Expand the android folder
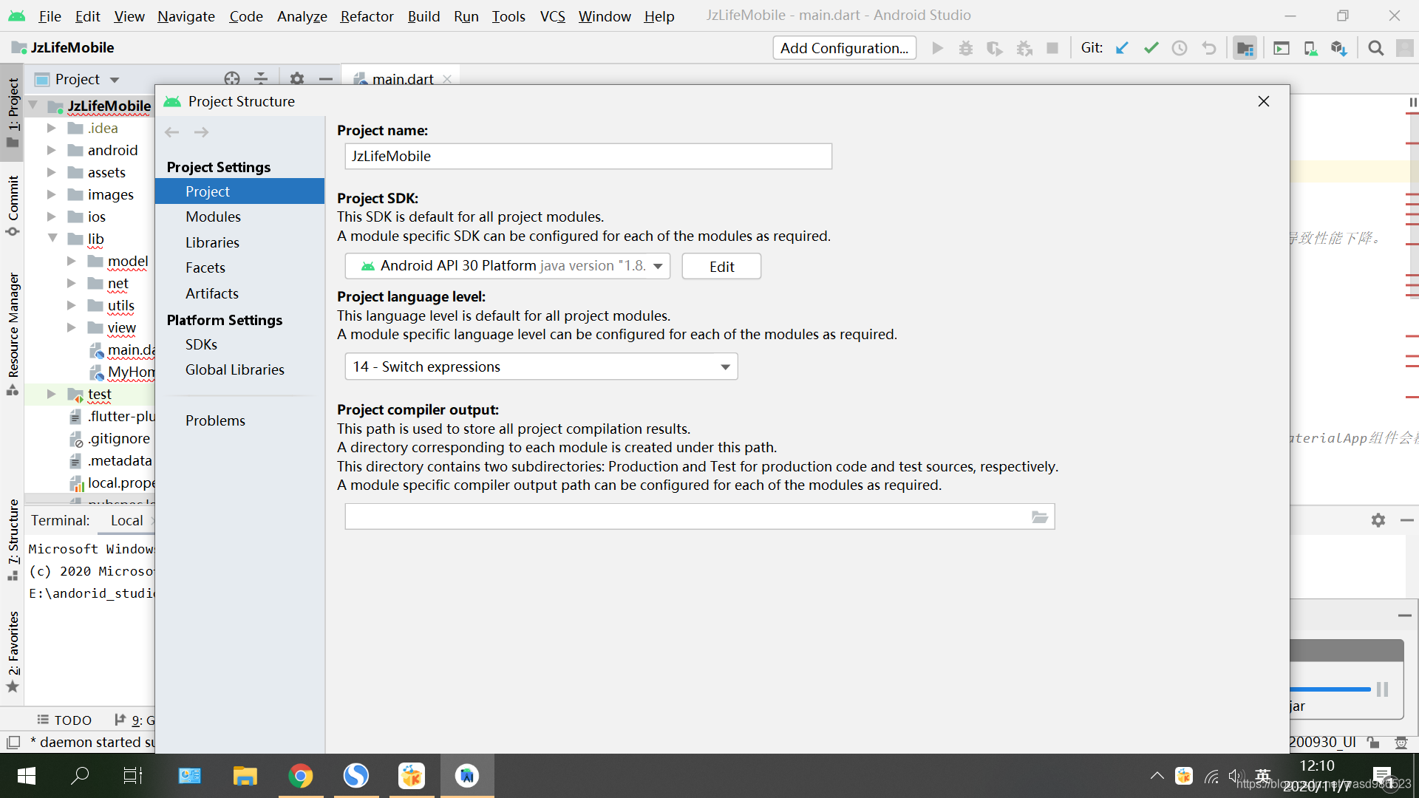This screenshot has width=1419, height=798. tap(51, 150)
